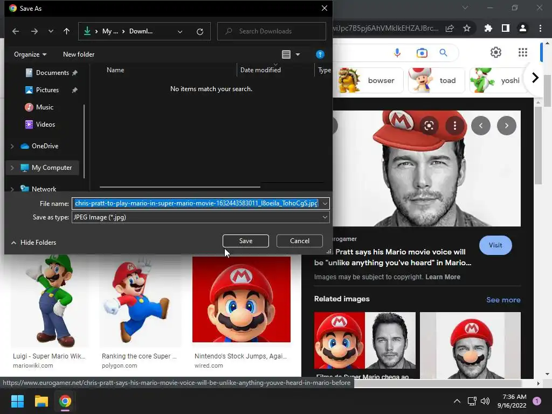Screen dimensions: 552x414
Task: Go up one folder level
Action: 66,31
